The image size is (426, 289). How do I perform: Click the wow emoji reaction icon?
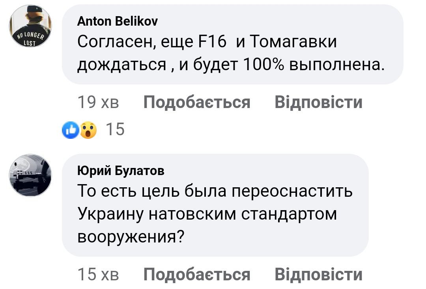(88, 130)
